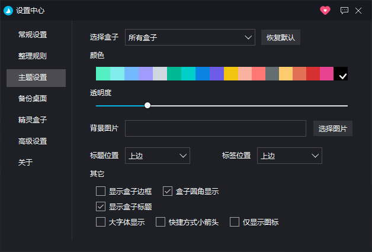Toggle 显示盒子标题 checkbox
The height and width of the screenshot is (252, 372).
click(101, 206)
